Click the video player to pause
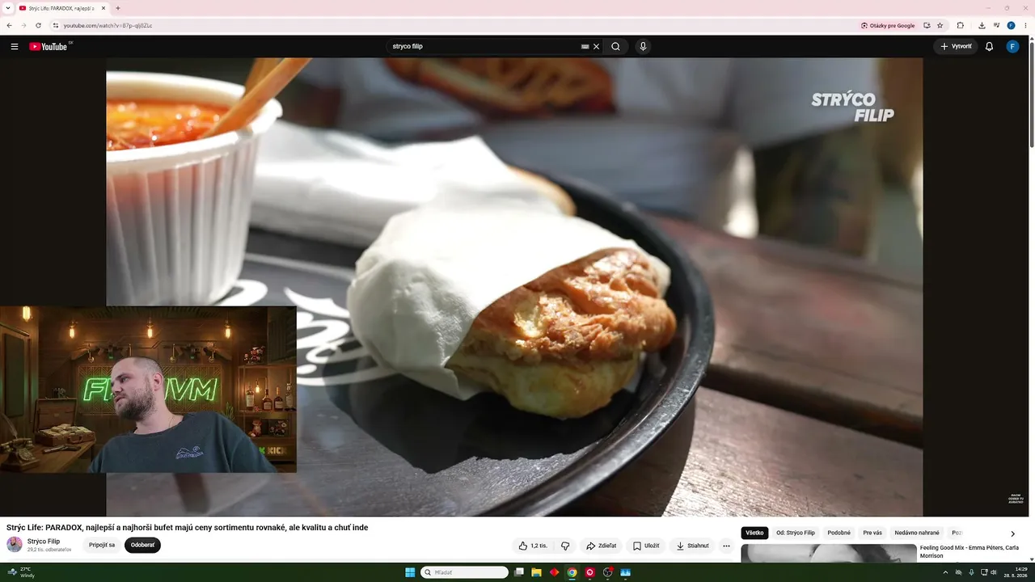The width and height of the screenshot is (1035, 582). tap(514, 287)
